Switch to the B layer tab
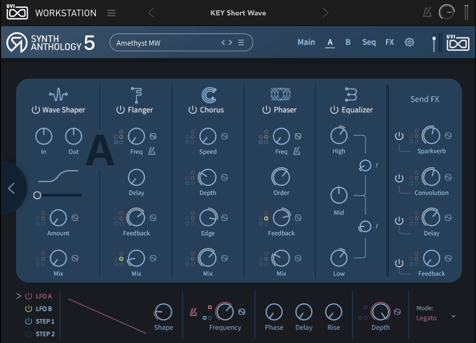Viewport: 476px width, 343px height. click(348, 42)
